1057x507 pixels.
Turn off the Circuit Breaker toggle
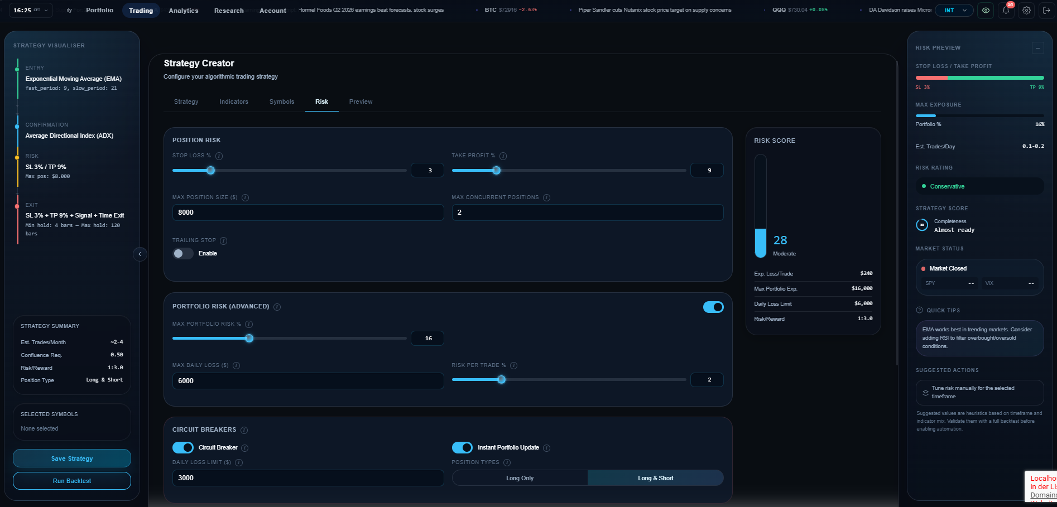pos(183,448)
